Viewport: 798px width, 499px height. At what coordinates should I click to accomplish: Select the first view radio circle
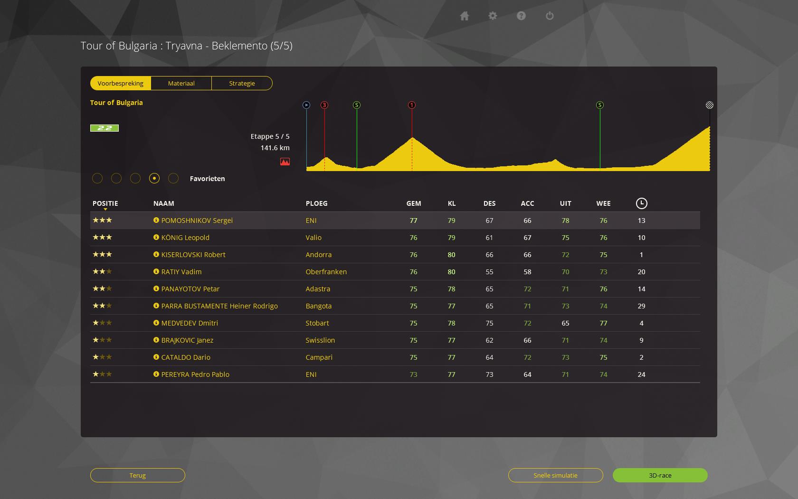pos(97,178)
